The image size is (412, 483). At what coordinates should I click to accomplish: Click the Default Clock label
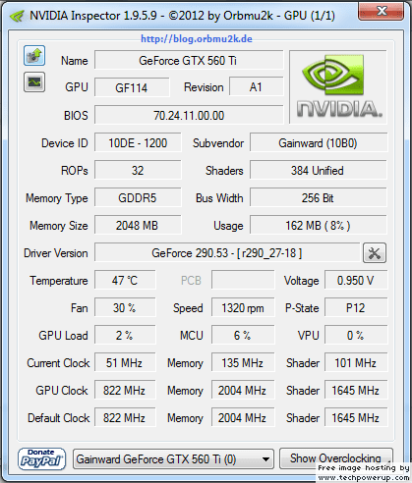pyautogui.click(x=59, y=418)
